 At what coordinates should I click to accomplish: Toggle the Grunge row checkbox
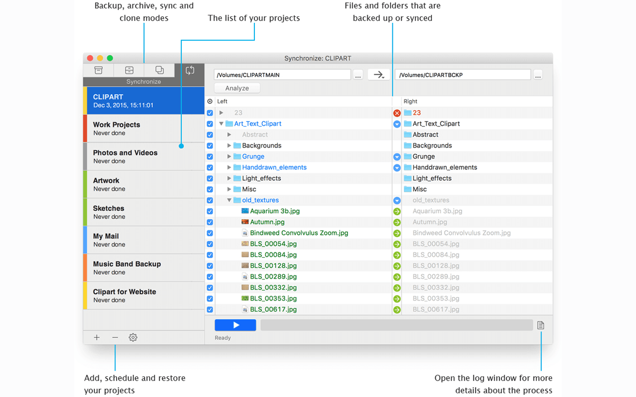click(x=210, y=157)
